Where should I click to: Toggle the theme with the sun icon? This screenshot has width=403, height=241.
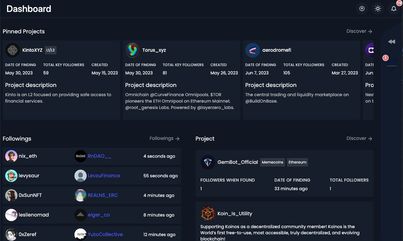pos(377,9)
